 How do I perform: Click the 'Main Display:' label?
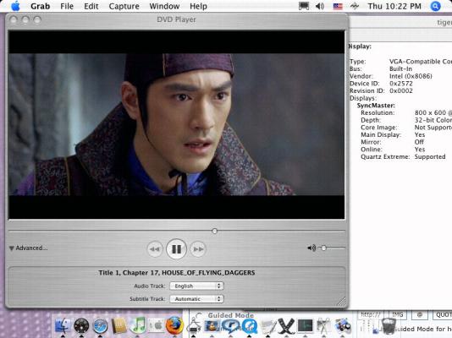(x=381, y=135)
